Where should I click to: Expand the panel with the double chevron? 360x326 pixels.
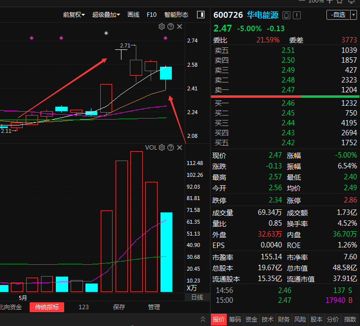pyautogui.click(x=203, y=320)
